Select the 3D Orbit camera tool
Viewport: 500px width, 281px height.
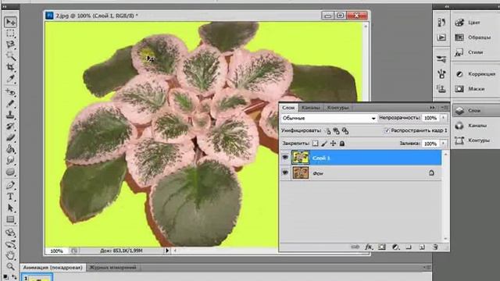[x=10, y=244]
